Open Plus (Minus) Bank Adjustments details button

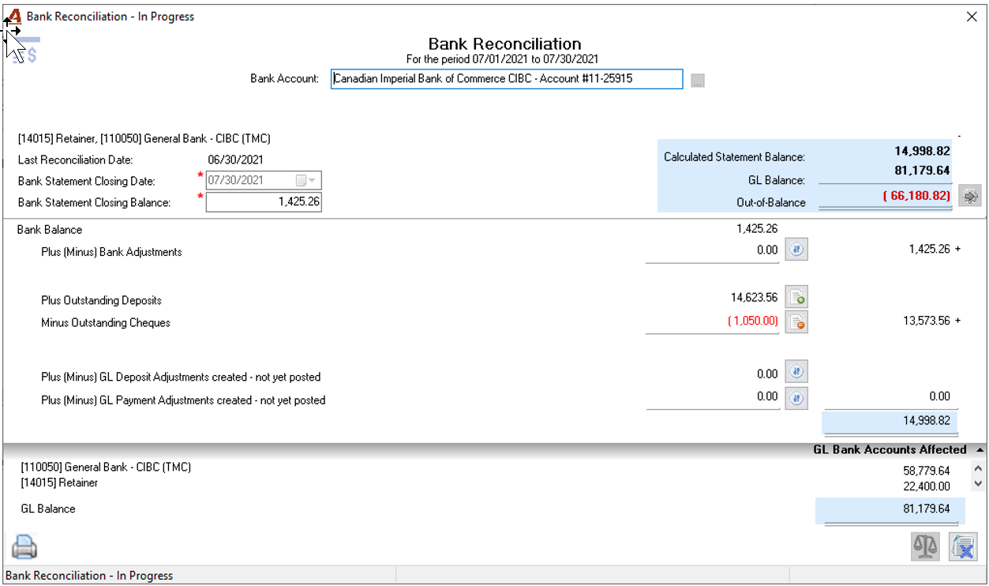pos(796,250)
